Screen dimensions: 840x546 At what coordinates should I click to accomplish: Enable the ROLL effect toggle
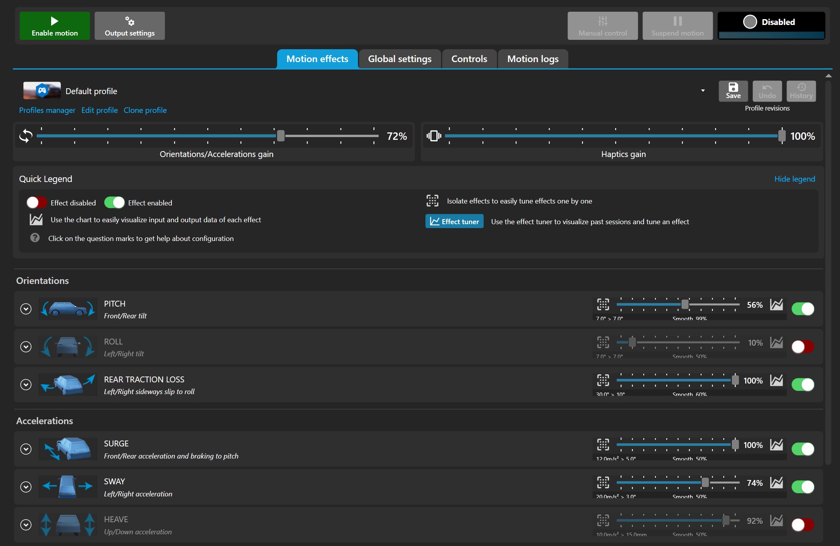click(803, 346)
